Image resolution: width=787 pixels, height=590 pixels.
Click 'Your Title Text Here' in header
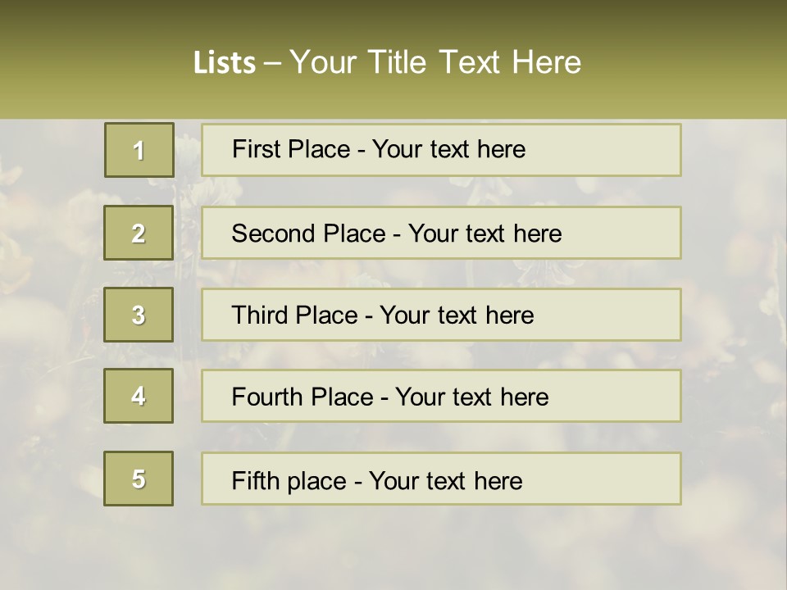pyautogui.click(x=435, y=62)
